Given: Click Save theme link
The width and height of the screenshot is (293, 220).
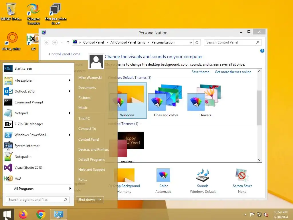Looking at the screenshot, I should tap(200, 72).
